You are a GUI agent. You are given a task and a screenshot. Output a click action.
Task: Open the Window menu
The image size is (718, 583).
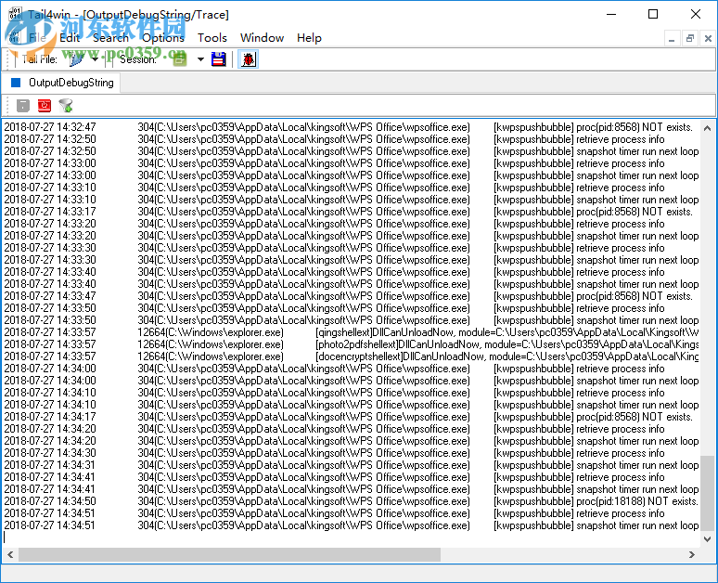coord(262,37)
